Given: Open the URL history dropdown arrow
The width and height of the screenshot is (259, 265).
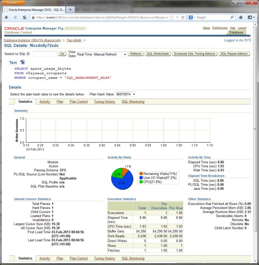Looking at the screenshot, I should coord(177,17).
